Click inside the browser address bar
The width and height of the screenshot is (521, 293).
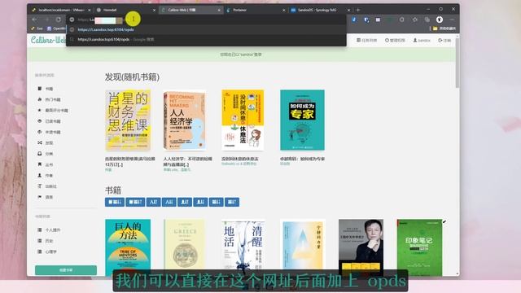click(206, 20)
